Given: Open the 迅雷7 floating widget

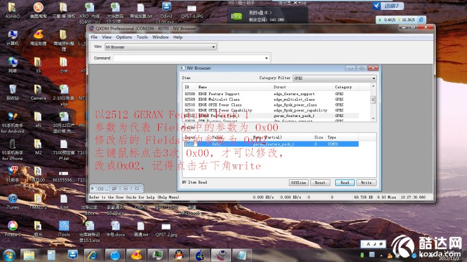Looking at the screenshot, I should (388, 6).
